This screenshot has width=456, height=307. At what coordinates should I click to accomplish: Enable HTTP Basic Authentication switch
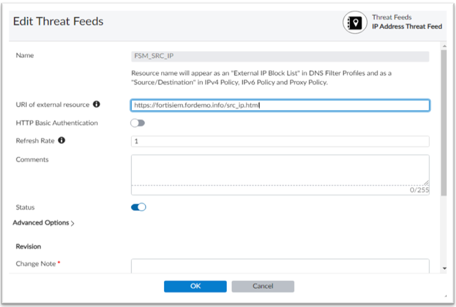coord(138,123)
